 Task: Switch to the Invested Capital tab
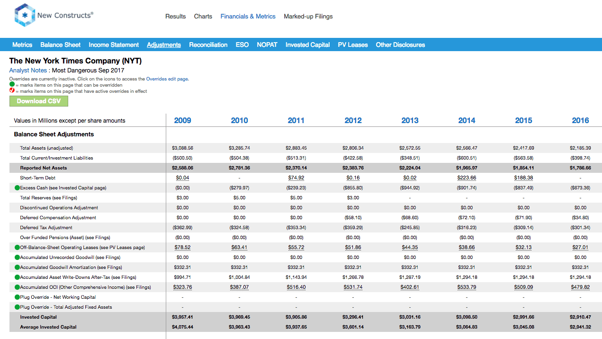pyautogui.click(x=307, y=45)
